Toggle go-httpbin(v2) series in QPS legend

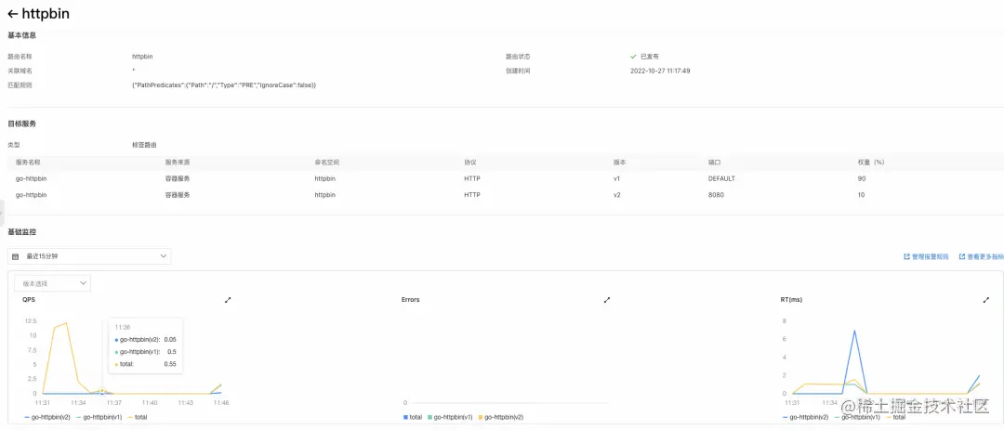coord(48,417)
